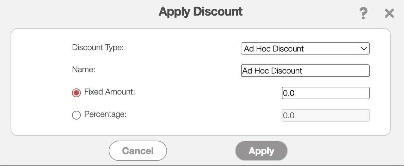Open the Discount Type dropdown
Screen dimensions: 404x166
click(x=305, y=48)
